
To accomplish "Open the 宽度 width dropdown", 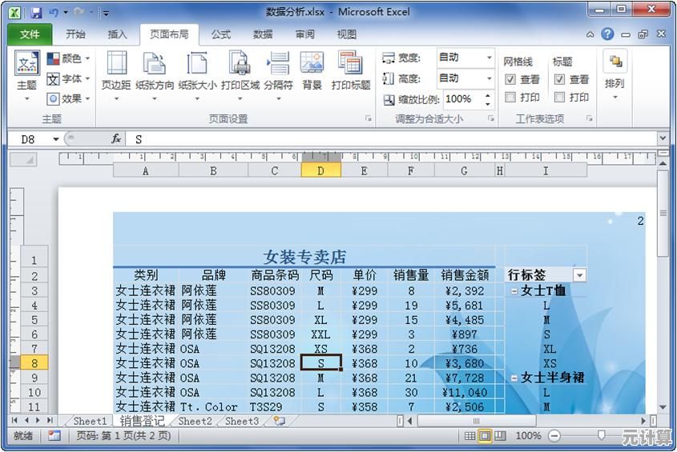I will pyautogui.click(x=489, y=58).
